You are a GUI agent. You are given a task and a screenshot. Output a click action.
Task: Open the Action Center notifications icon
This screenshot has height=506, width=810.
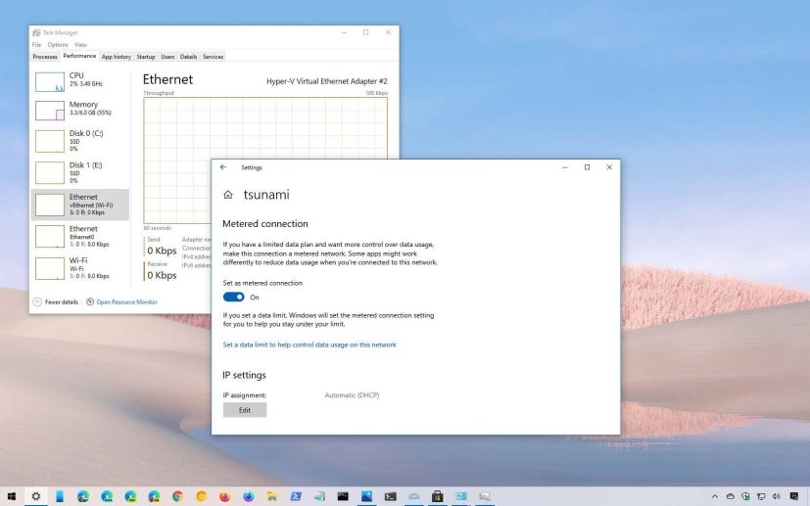(x=794, y=497)
